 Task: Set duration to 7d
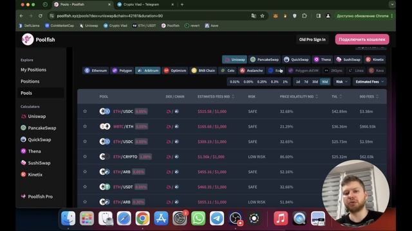point(306,81)
